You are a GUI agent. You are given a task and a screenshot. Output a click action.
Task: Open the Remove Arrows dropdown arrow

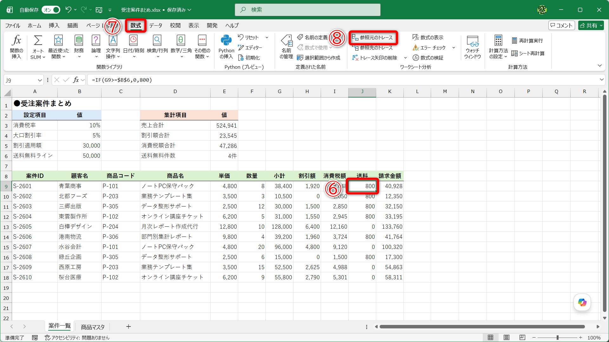[x=405, y=58]
